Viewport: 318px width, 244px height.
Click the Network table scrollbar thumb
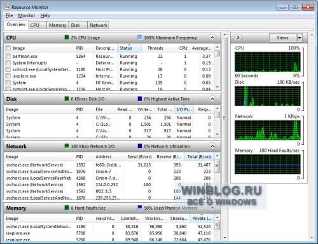click(x=217, y=166)
